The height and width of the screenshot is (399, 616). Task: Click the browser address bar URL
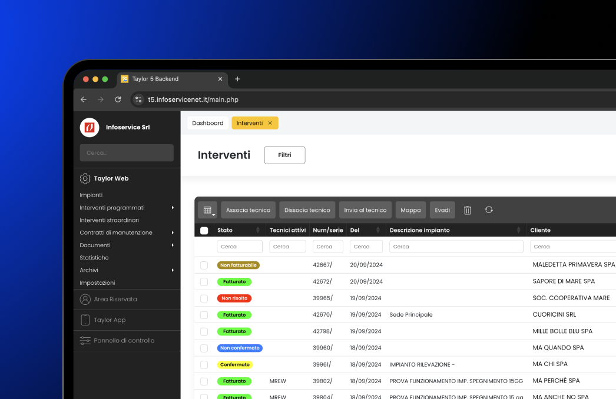click(193, 100)
